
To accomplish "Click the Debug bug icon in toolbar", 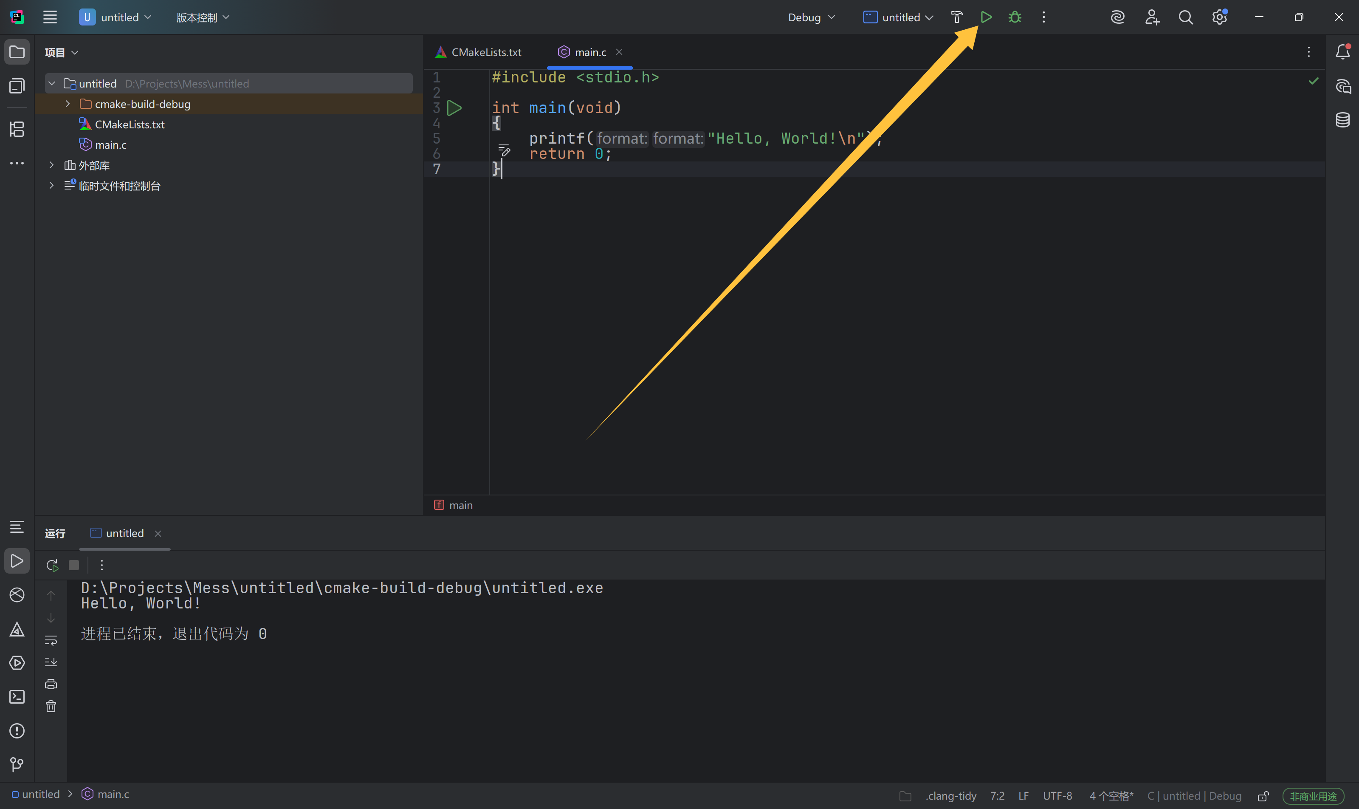I will click(x=1015, y=17).
